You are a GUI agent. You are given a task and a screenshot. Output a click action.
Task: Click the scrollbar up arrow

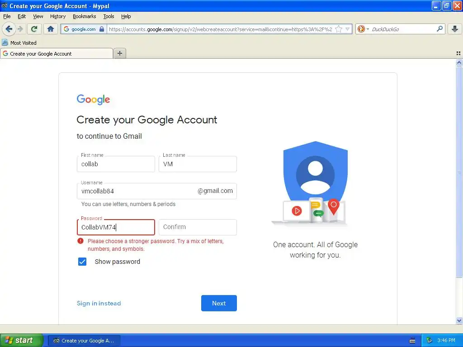tap(459, 62)
